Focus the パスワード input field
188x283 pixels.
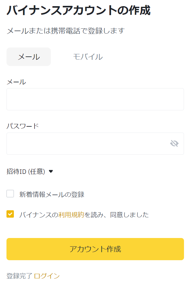(x=95, y=144)
